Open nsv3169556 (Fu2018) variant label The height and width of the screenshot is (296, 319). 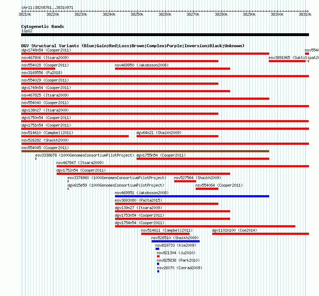pos(42,73)
